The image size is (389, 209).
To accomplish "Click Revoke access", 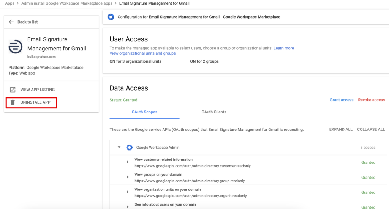I will tap(372, 100).
